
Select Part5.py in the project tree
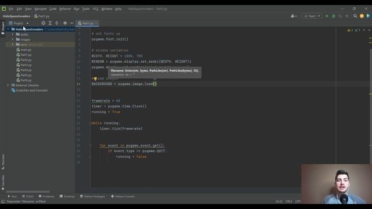tap(24, 75)
